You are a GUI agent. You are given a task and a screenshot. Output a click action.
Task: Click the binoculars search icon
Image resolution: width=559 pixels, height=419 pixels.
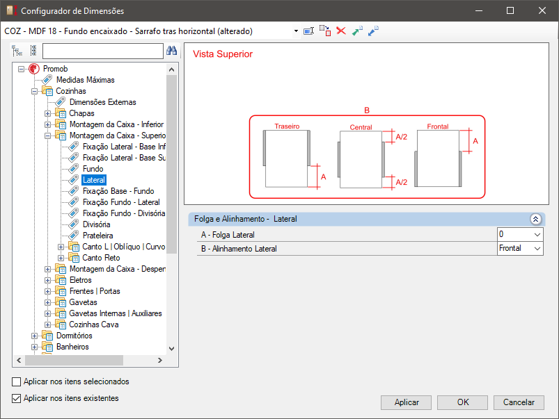(171, 51)
